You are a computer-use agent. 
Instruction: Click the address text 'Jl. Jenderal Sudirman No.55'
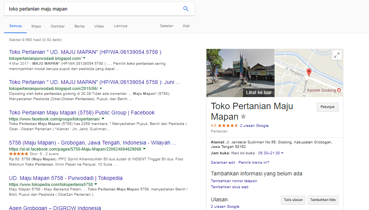click(251, 142)
